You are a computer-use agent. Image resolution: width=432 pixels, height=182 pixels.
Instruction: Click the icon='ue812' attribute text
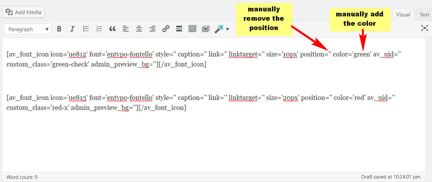point(69,54)
